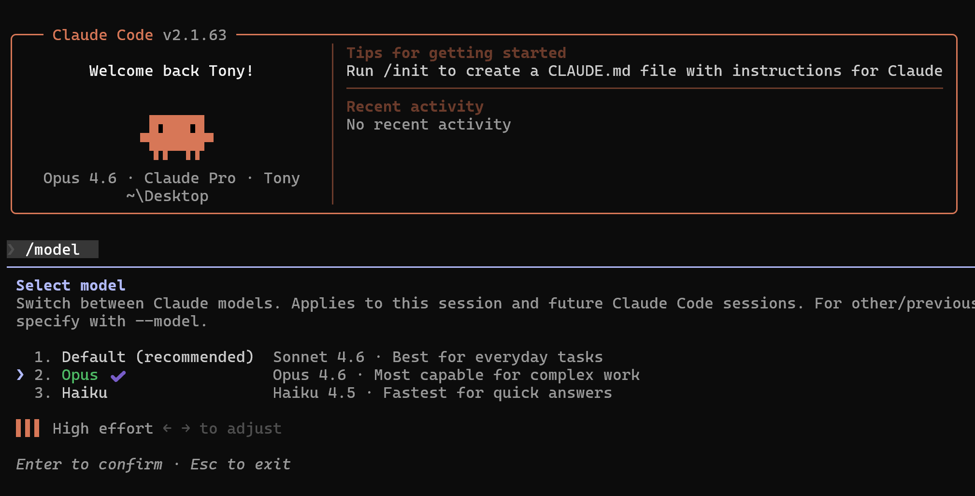Pick the Haiku model option
Image resolution: width=975 pixels, height=496 pixels.
point(85,393)
